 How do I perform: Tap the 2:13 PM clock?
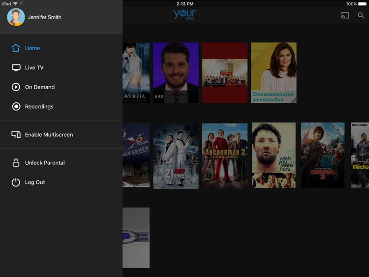185,4
